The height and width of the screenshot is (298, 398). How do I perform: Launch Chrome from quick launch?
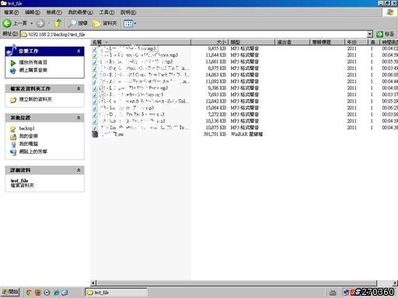pyautogui.click(x=29, y=293)
